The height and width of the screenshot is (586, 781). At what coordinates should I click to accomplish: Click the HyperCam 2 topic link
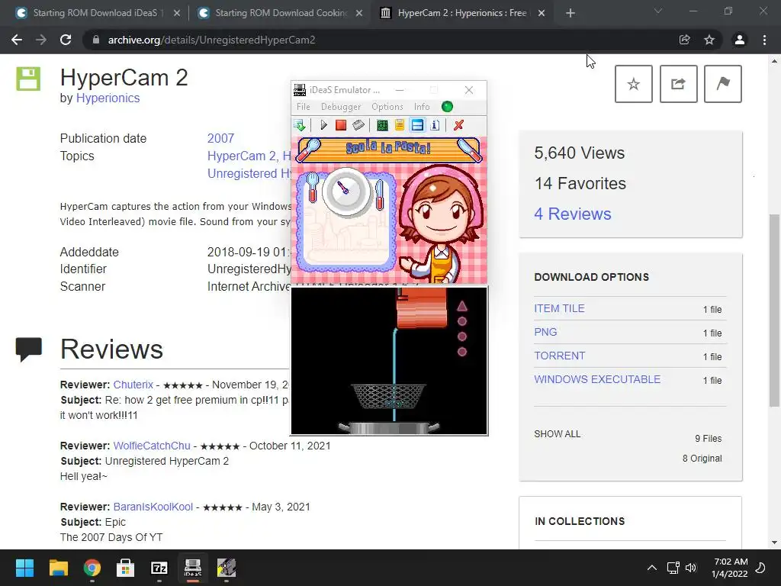click(x=242, y=156)
